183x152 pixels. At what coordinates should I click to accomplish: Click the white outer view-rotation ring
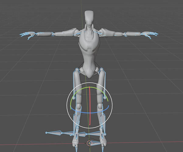(68, 105)
